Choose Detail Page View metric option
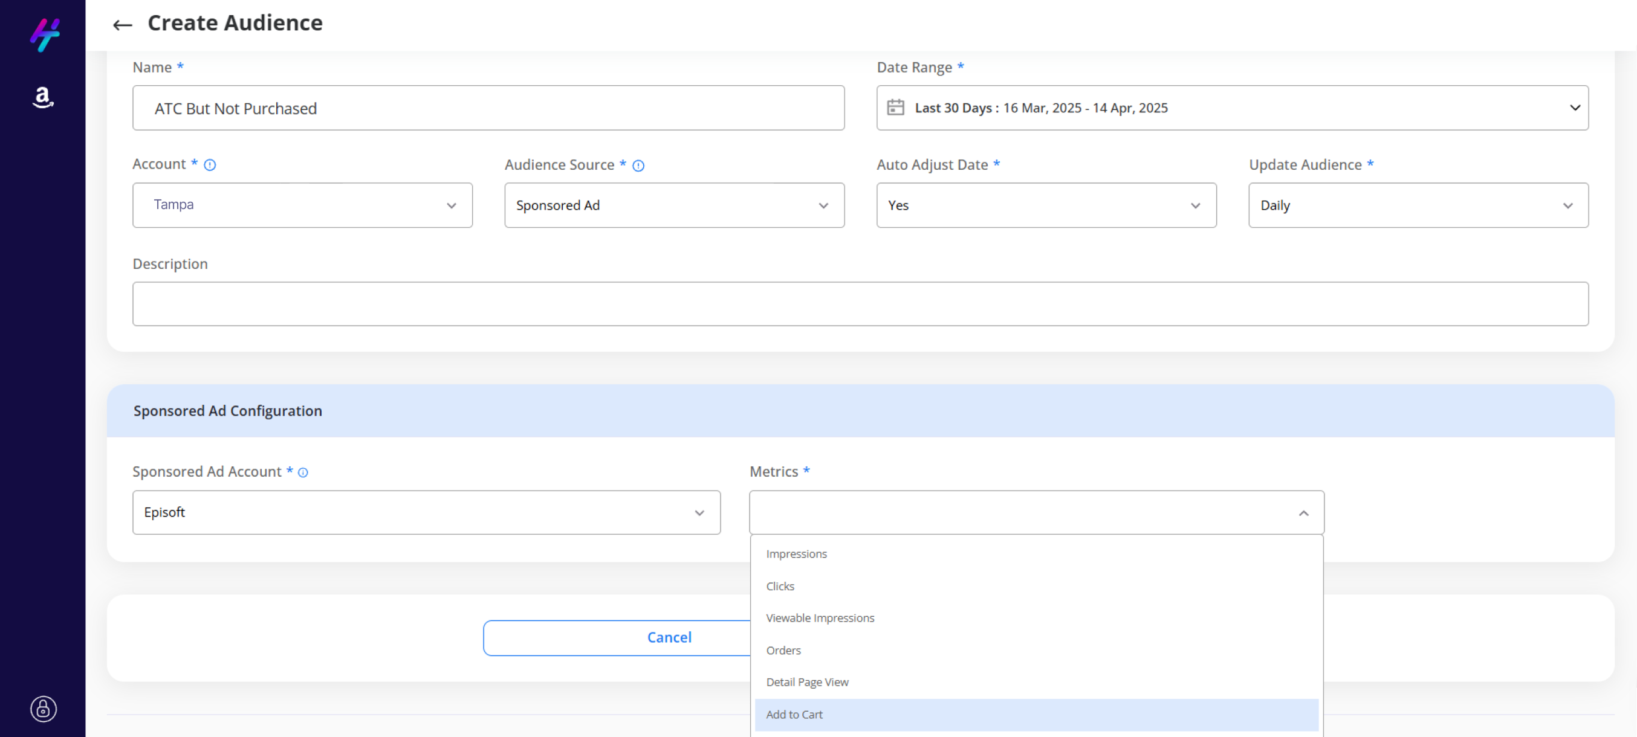This screenshot has height=737, width=1637. click(806, 682)
